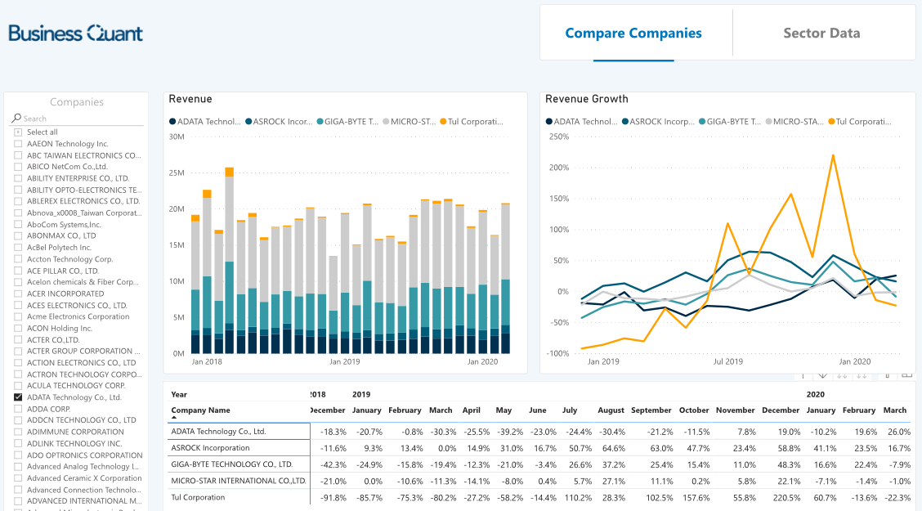Click the ADATA legend marker on Revenue Growth chart
Viewport: 922px width, 511px height.
(549, 121)
